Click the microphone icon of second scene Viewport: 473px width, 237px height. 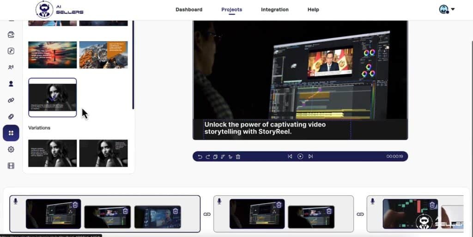pos(219,201)
